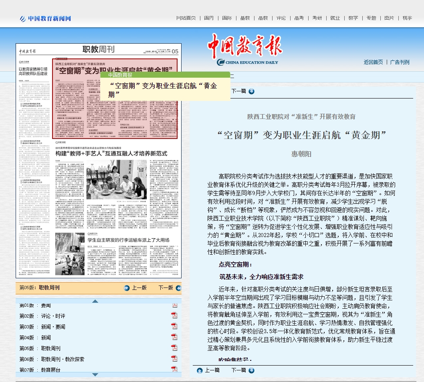This screenshot has width=424, height=382.
Task: Open 第06版 职教周刊·教改探索 page entry
Action: [63, 359]
